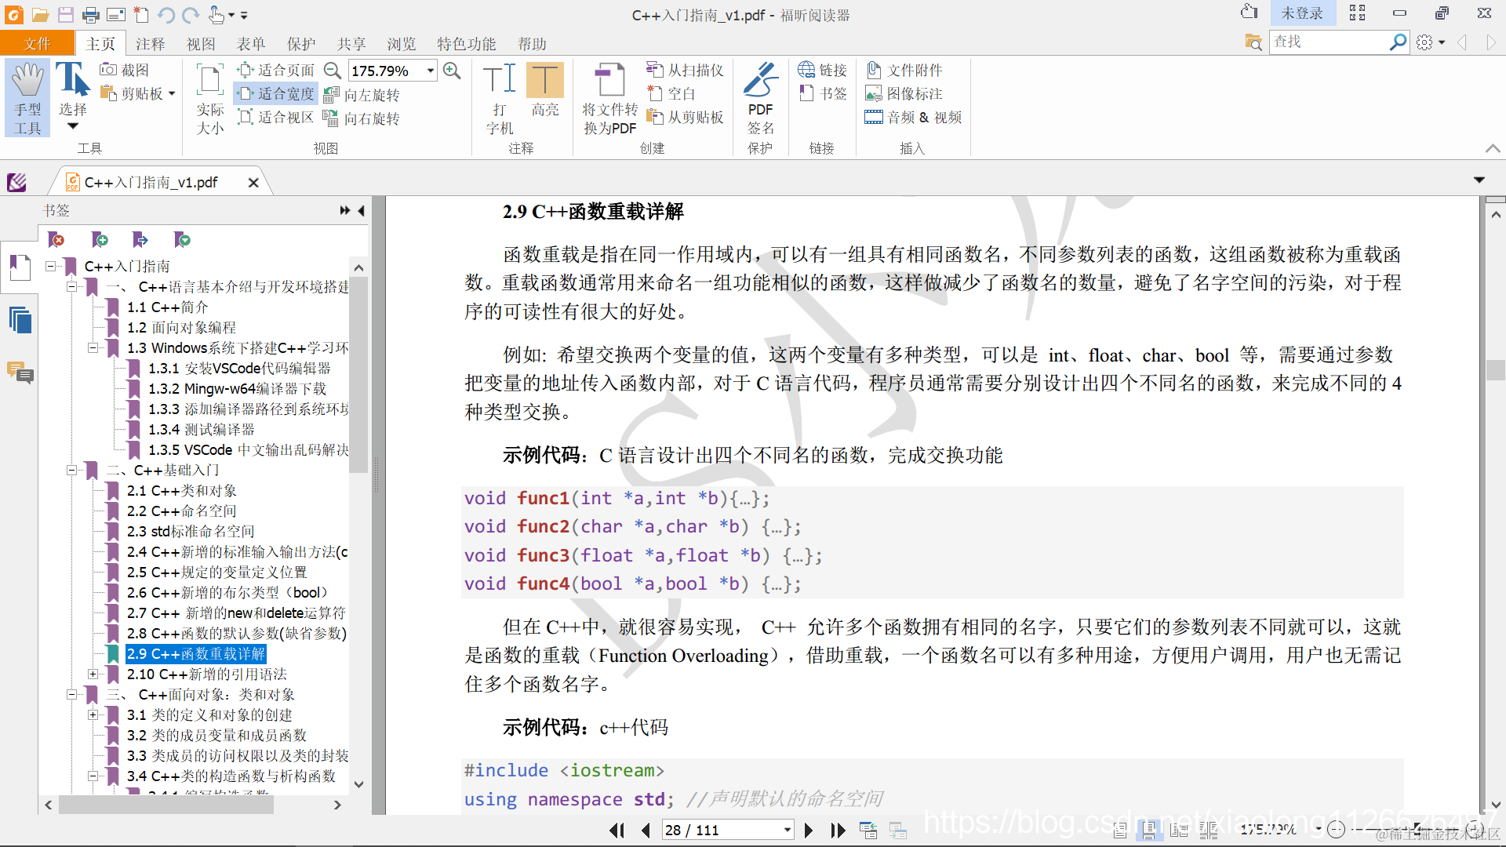This screenshot has height=847, width=1506.
Task: Click the PDF Sign (PDF签名) icon
Action: (x=760, y=80)
